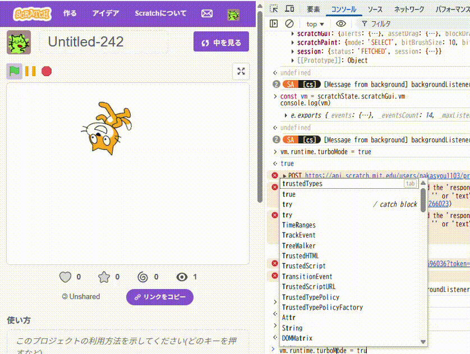
Task: Click the Scratch cat on stage
Action: 107,128
